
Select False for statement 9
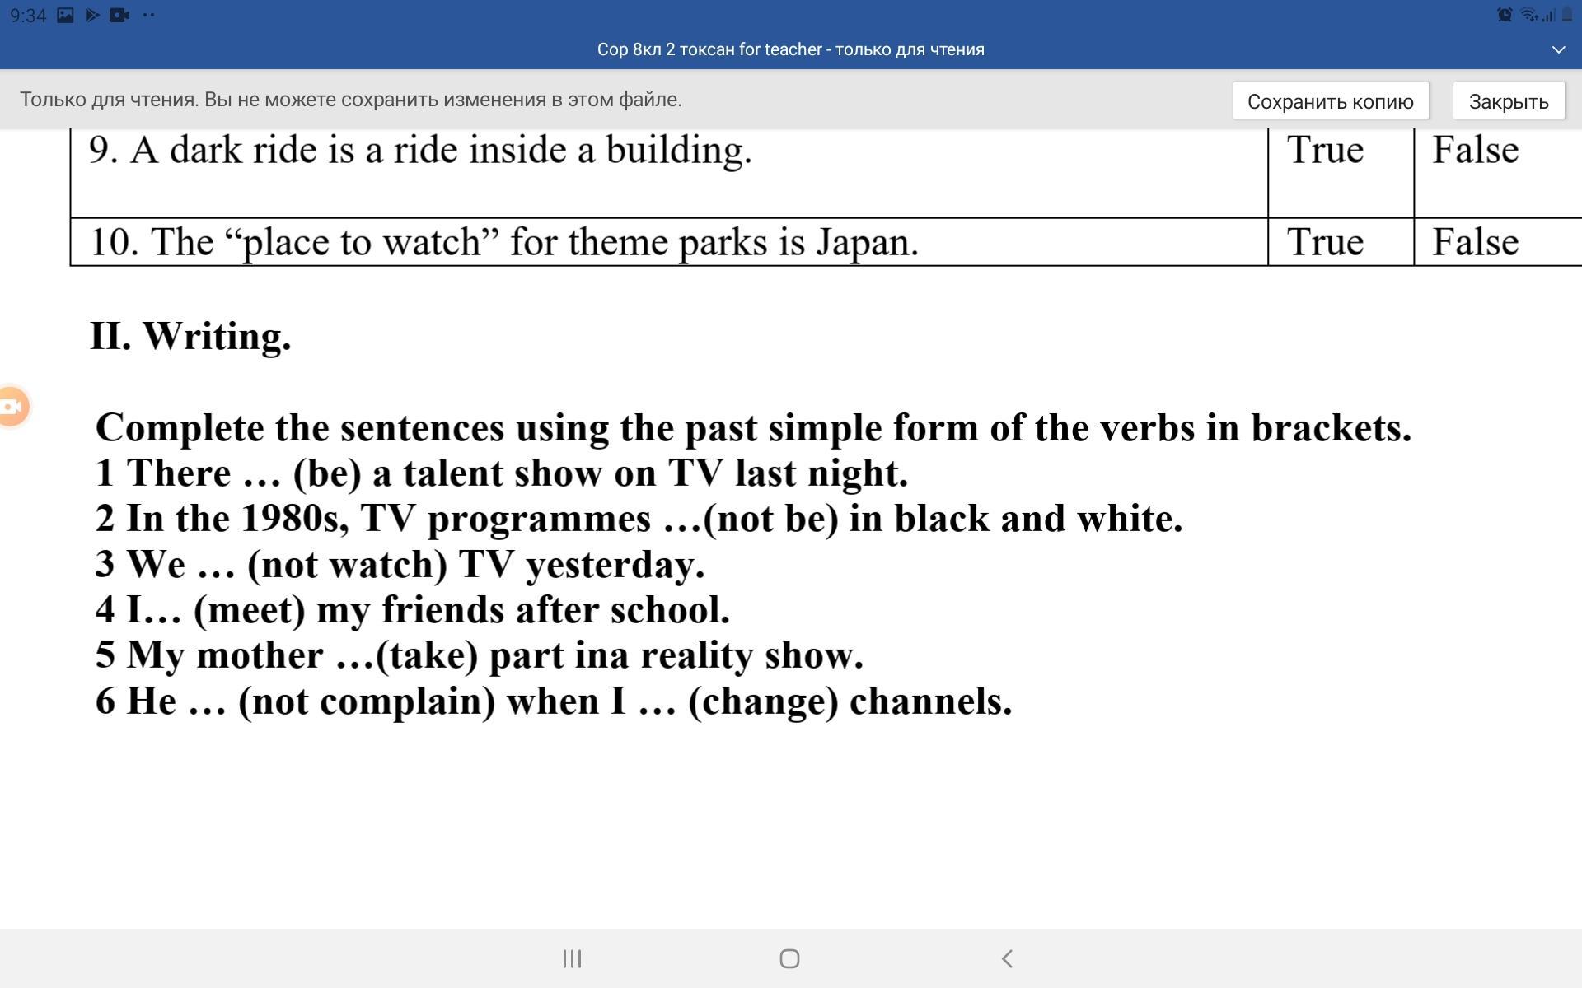click(x=1475, y=151)
